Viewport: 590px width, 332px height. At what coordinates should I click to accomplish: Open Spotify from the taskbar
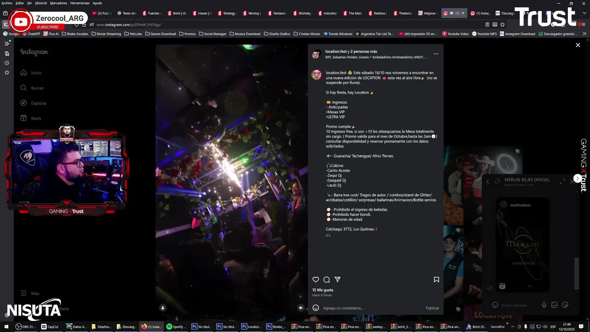click(177, 326)
